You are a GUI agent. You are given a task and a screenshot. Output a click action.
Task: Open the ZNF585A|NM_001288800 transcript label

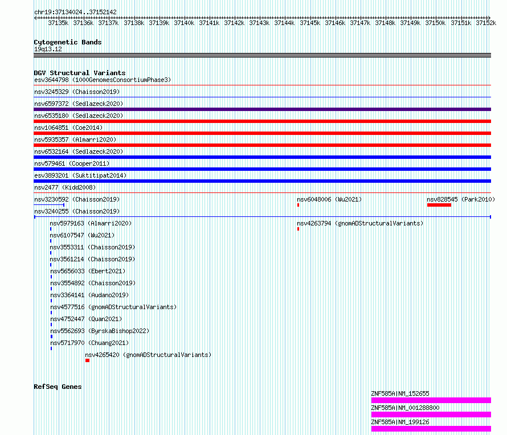point(405,408)
